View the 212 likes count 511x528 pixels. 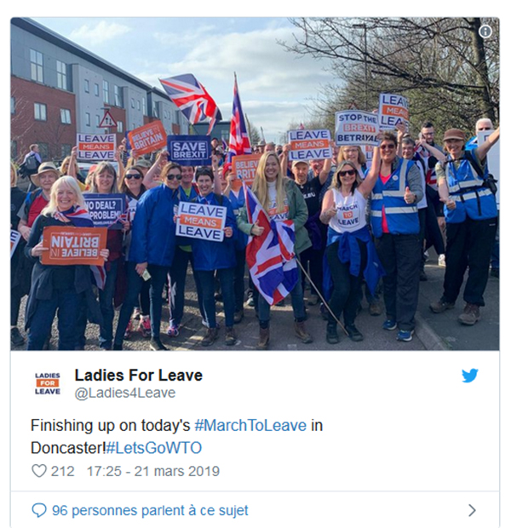pyautogui.click(x=63, y=471)
